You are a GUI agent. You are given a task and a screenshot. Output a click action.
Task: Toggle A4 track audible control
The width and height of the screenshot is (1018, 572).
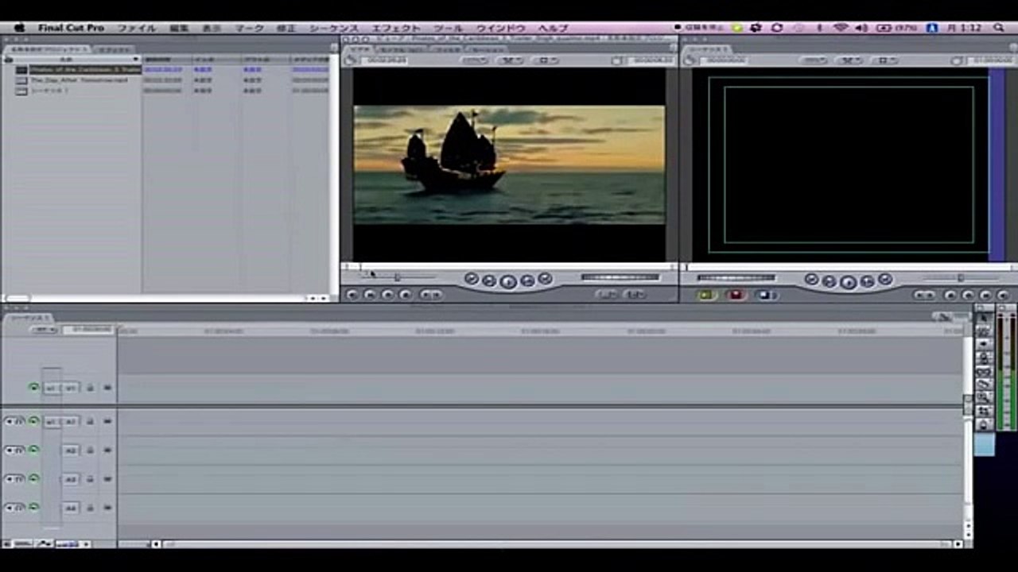(x=33, y=508)
